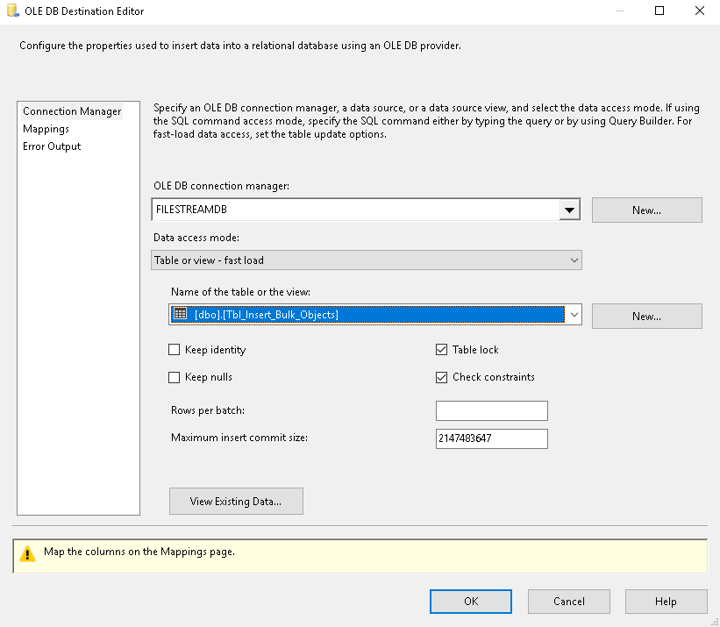Expand the OLE DB connection manager dropdown

pyautogui.click(x=570, y=210)
